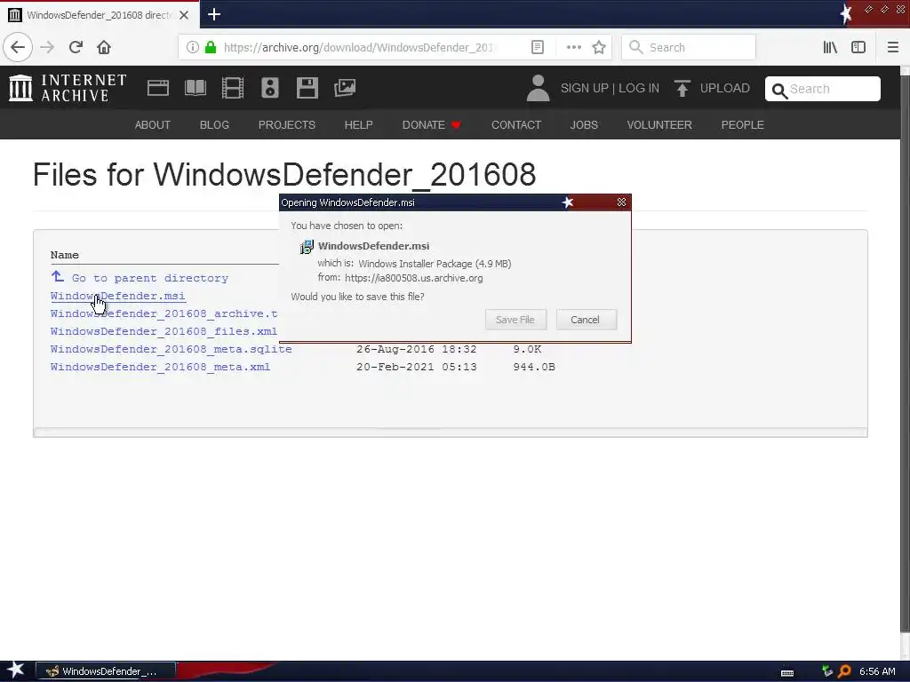The height and width of the screenshot is (682, 910).
Task: Open the VOLUNTEER menu item
Action: click(659, 124)
